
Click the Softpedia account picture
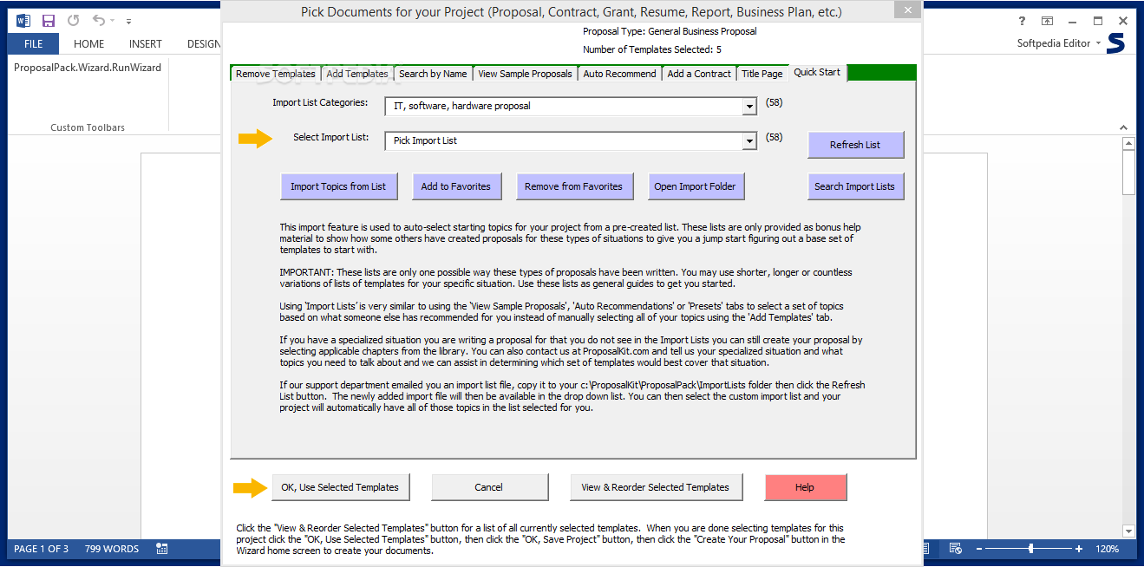(1115, 43)
